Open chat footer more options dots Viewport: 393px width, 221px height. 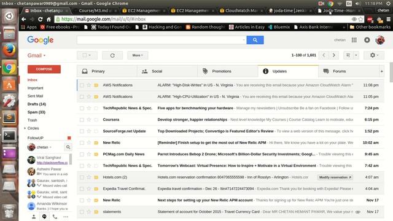[x=66, y=217]
